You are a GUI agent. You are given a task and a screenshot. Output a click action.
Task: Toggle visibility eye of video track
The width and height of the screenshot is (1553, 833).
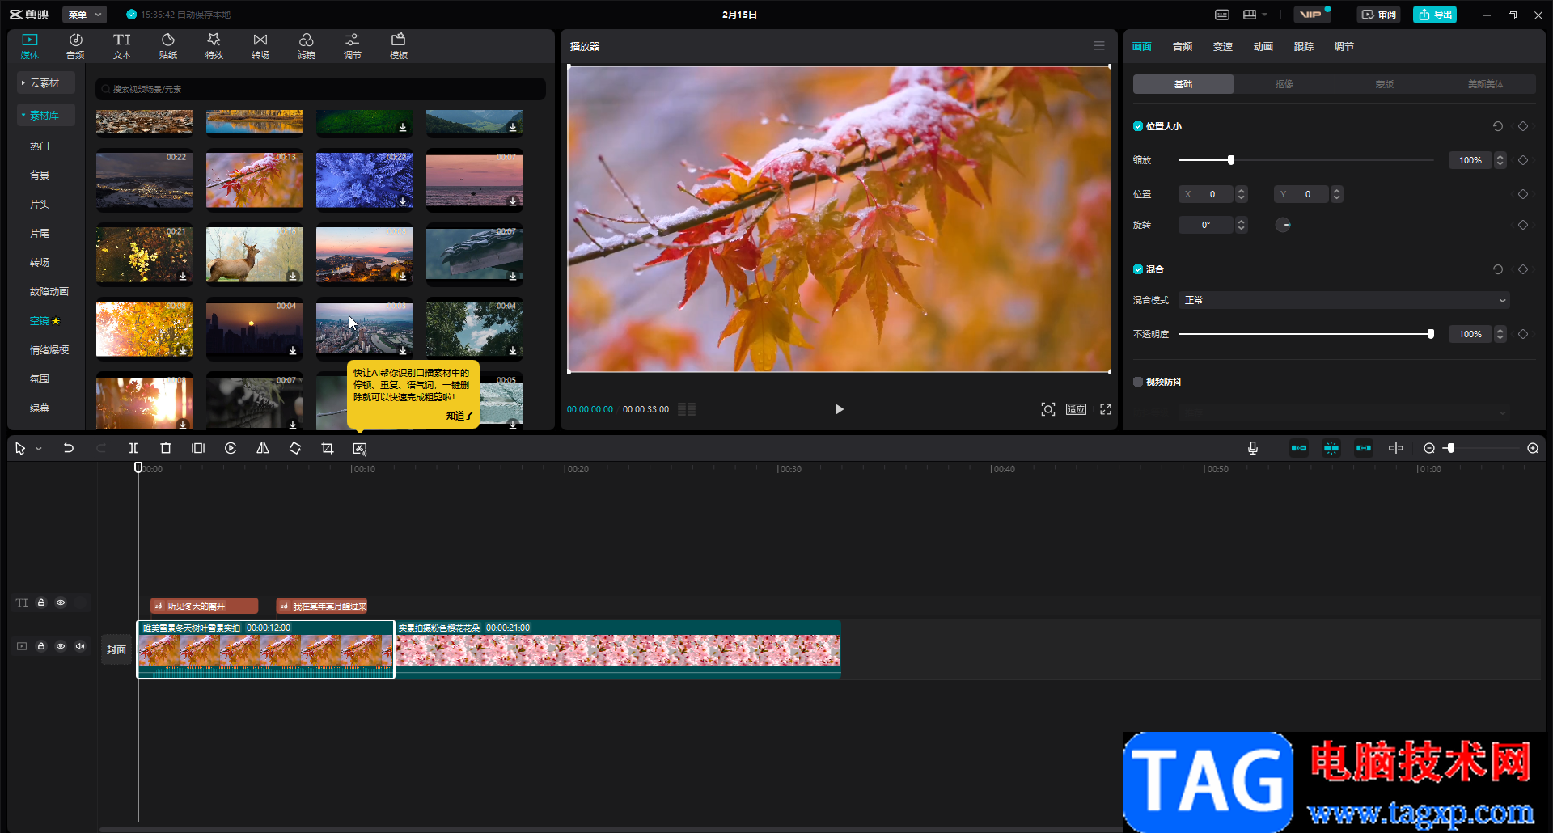coord(61,646)
